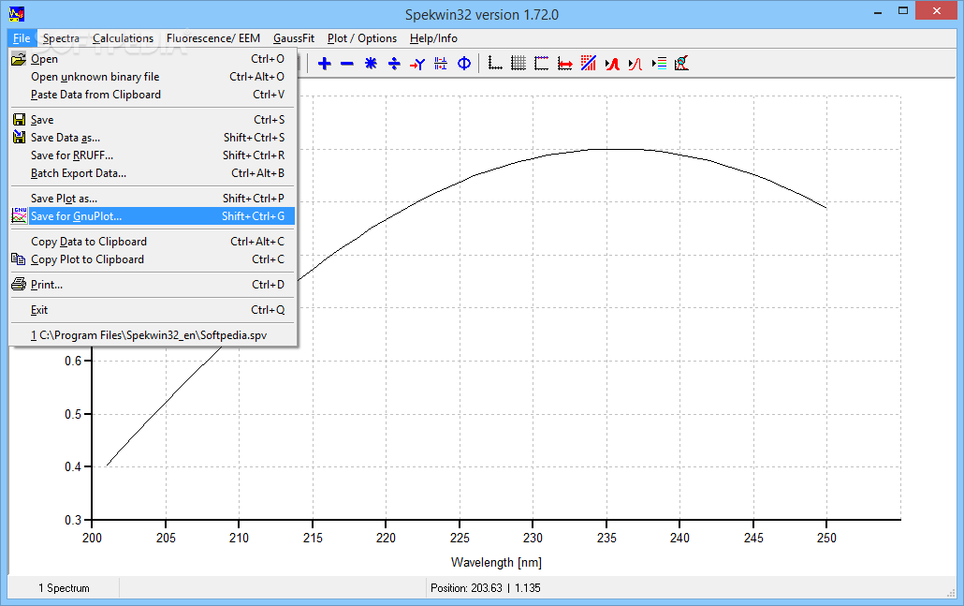Screen dimensions: 964x606
Task: Click the 'Wavelength [nm]' axis label
Action: [496, 562]
